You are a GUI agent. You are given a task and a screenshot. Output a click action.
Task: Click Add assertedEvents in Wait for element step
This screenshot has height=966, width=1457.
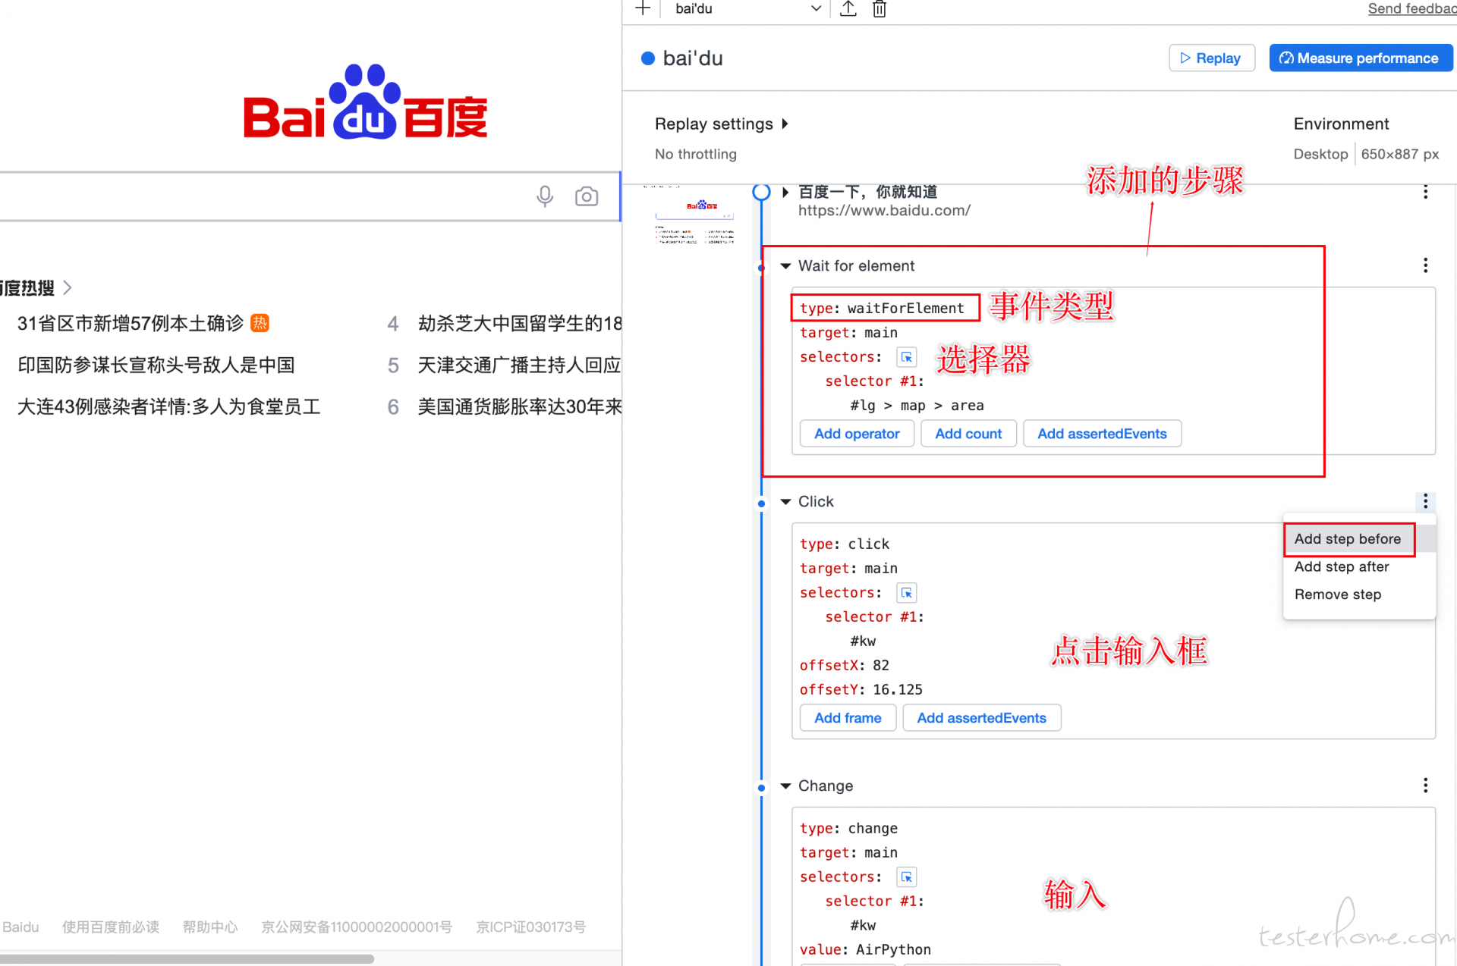click(1102, 434)
